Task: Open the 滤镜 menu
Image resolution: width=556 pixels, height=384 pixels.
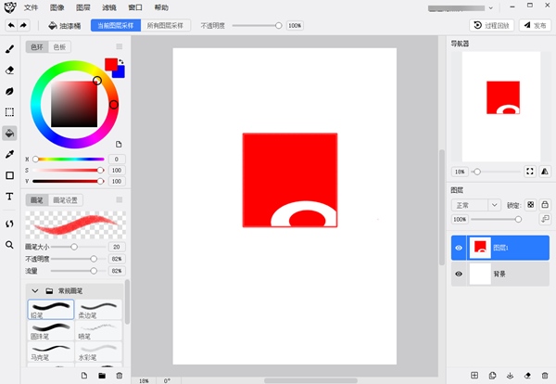Action: click(110, 6)
